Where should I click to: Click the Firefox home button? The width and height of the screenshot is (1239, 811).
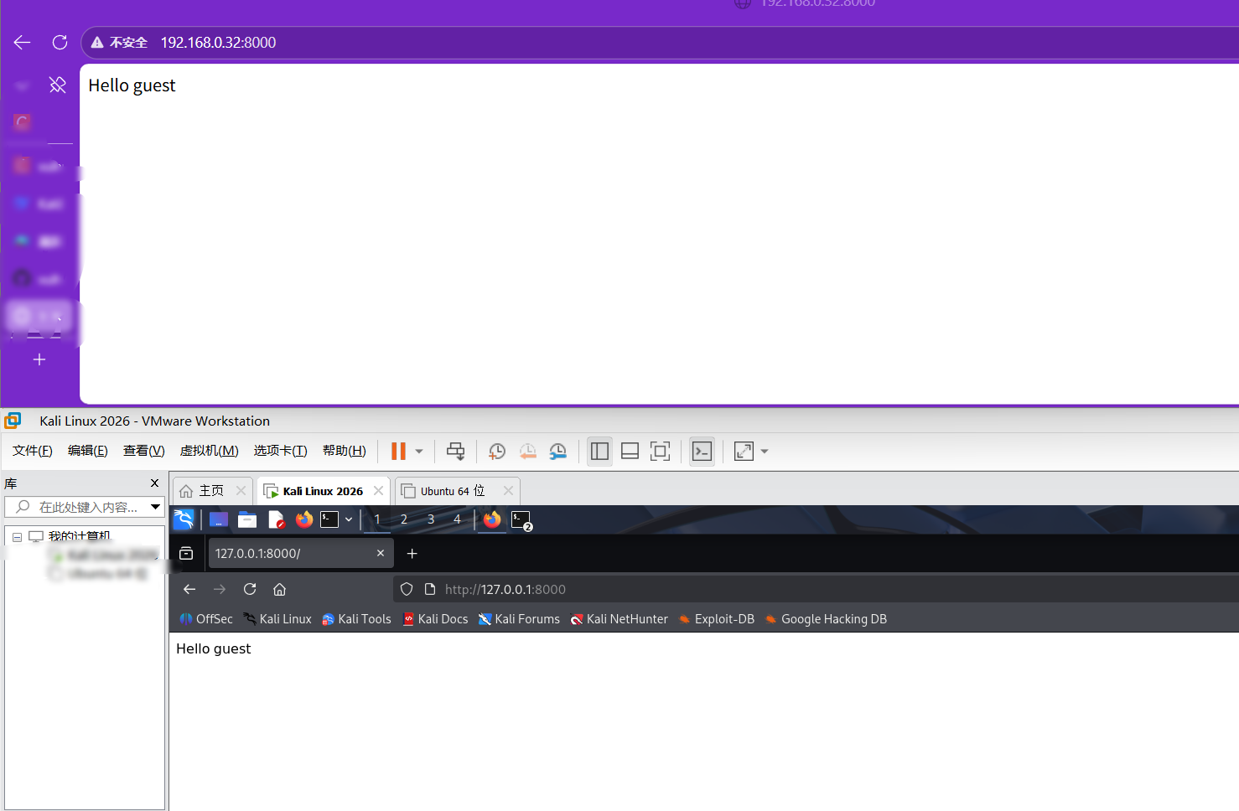(279, 589)
